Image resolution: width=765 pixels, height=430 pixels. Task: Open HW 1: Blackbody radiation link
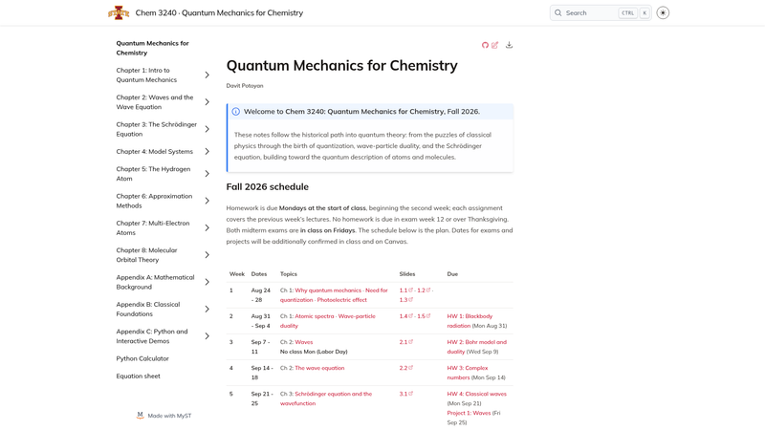470,321
